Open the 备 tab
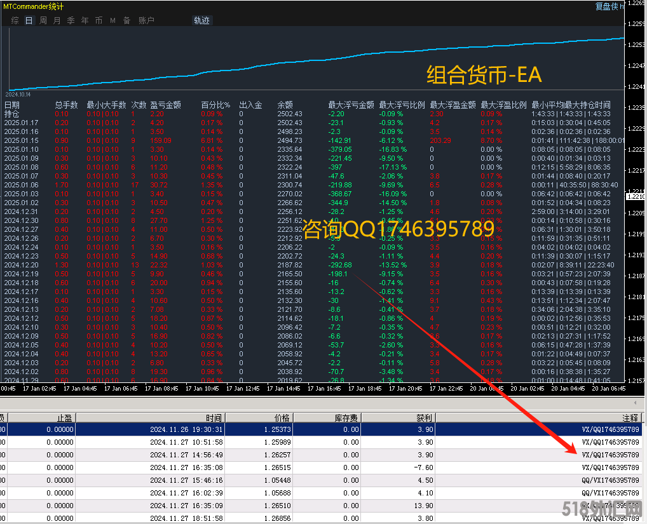Viewport: 647px width, 524px height. (126, 20)
